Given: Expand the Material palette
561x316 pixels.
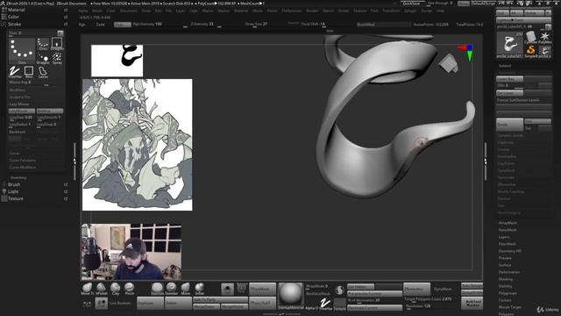Looking at the screenshot, I should (x=16, y=10).
